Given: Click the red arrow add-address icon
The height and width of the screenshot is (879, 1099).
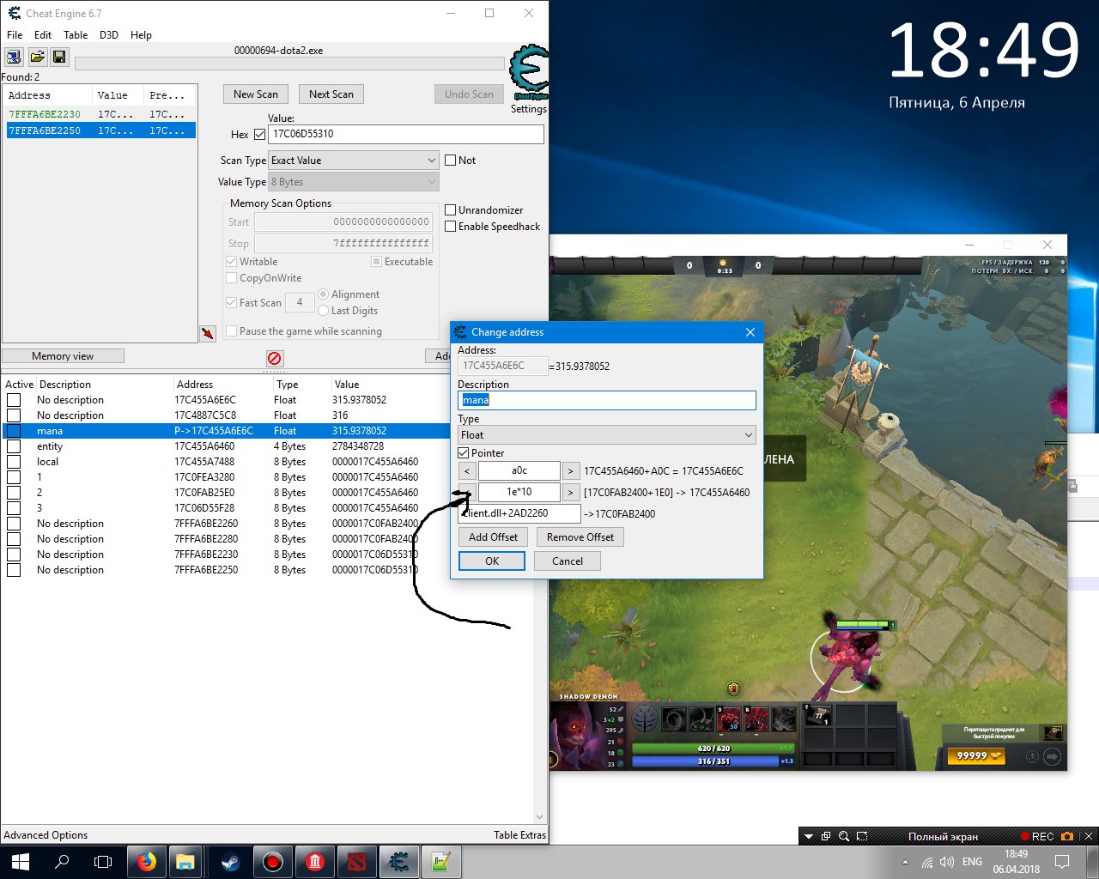Looking at the screenshot, I should coord(208,333).
